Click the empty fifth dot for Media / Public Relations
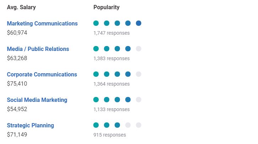 138,49
